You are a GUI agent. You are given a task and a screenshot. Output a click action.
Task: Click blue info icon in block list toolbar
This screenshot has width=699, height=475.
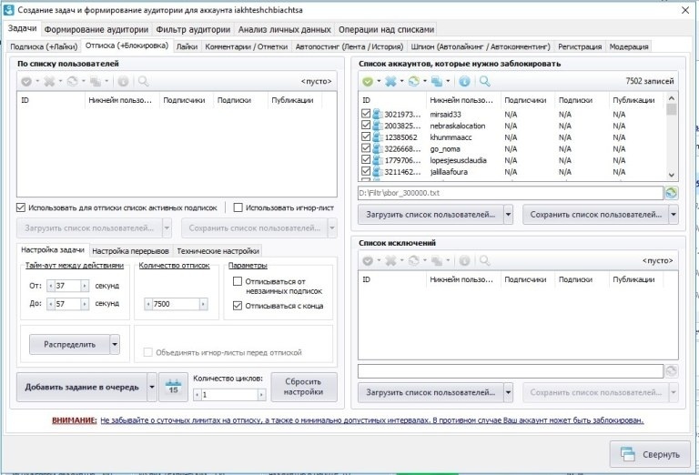point(464,82)
